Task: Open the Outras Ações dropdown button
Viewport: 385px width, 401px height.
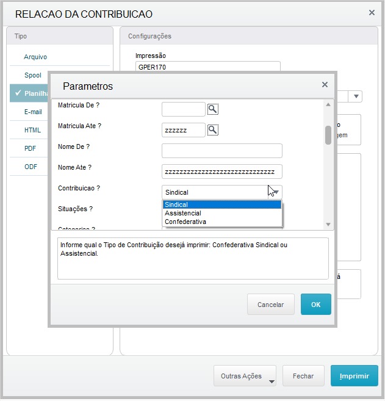Action: [x=245, y=376]
